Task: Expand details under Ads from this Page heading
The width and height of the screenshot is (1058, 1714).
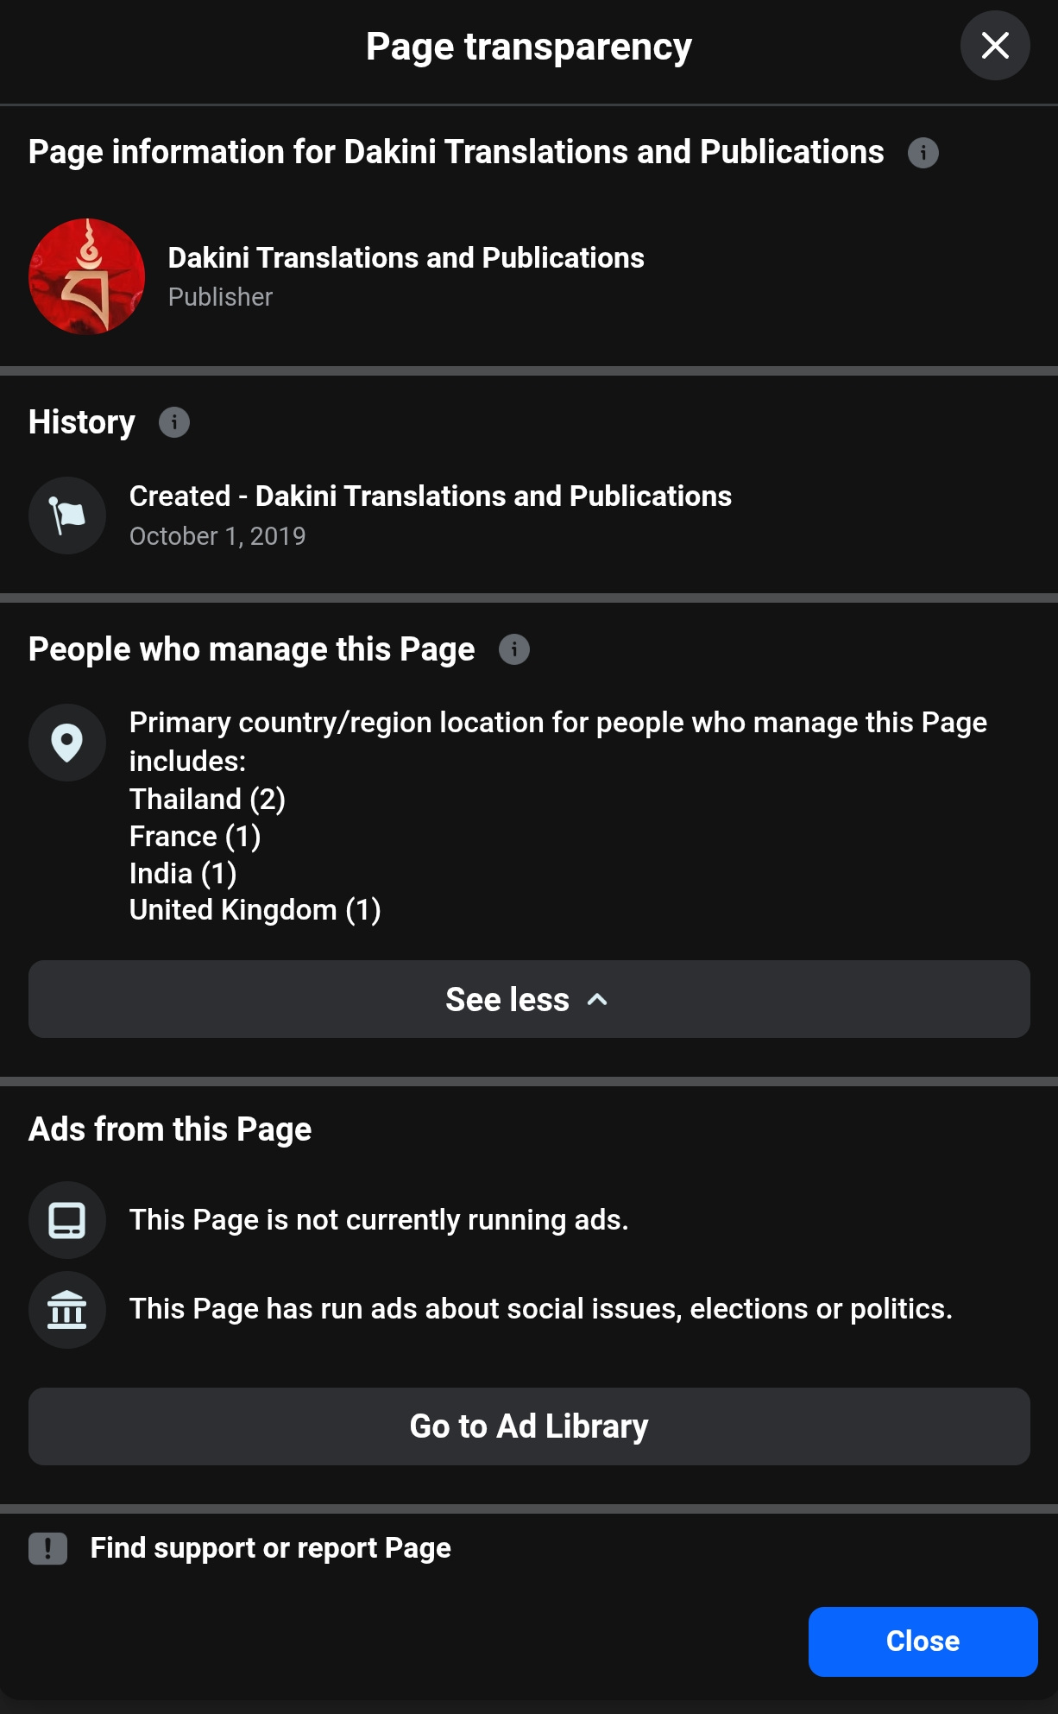Action: click(170, 1129)
